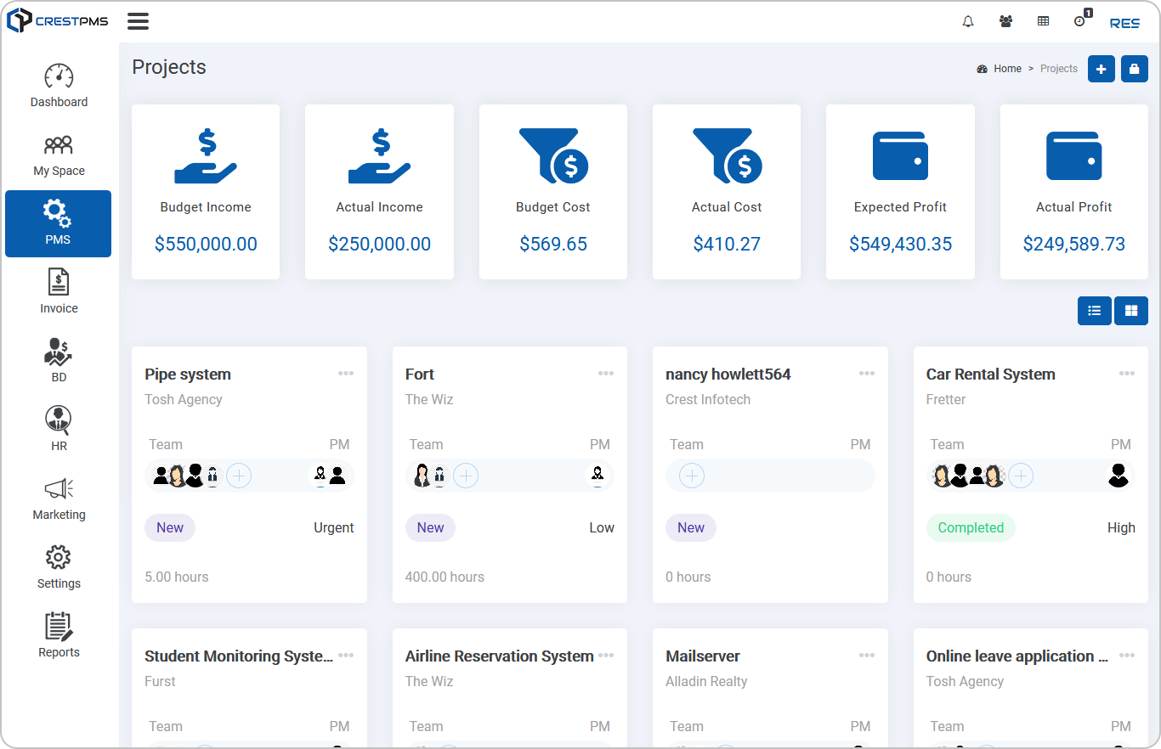The width and height of the screenshot is (1161, 749).
Task: Click the Actual Cost funnel icon
Action: (728, 155)
